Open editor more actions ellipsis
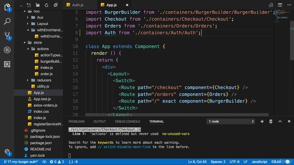The height and width of the screenshot is (165, 294). point(289,5)
